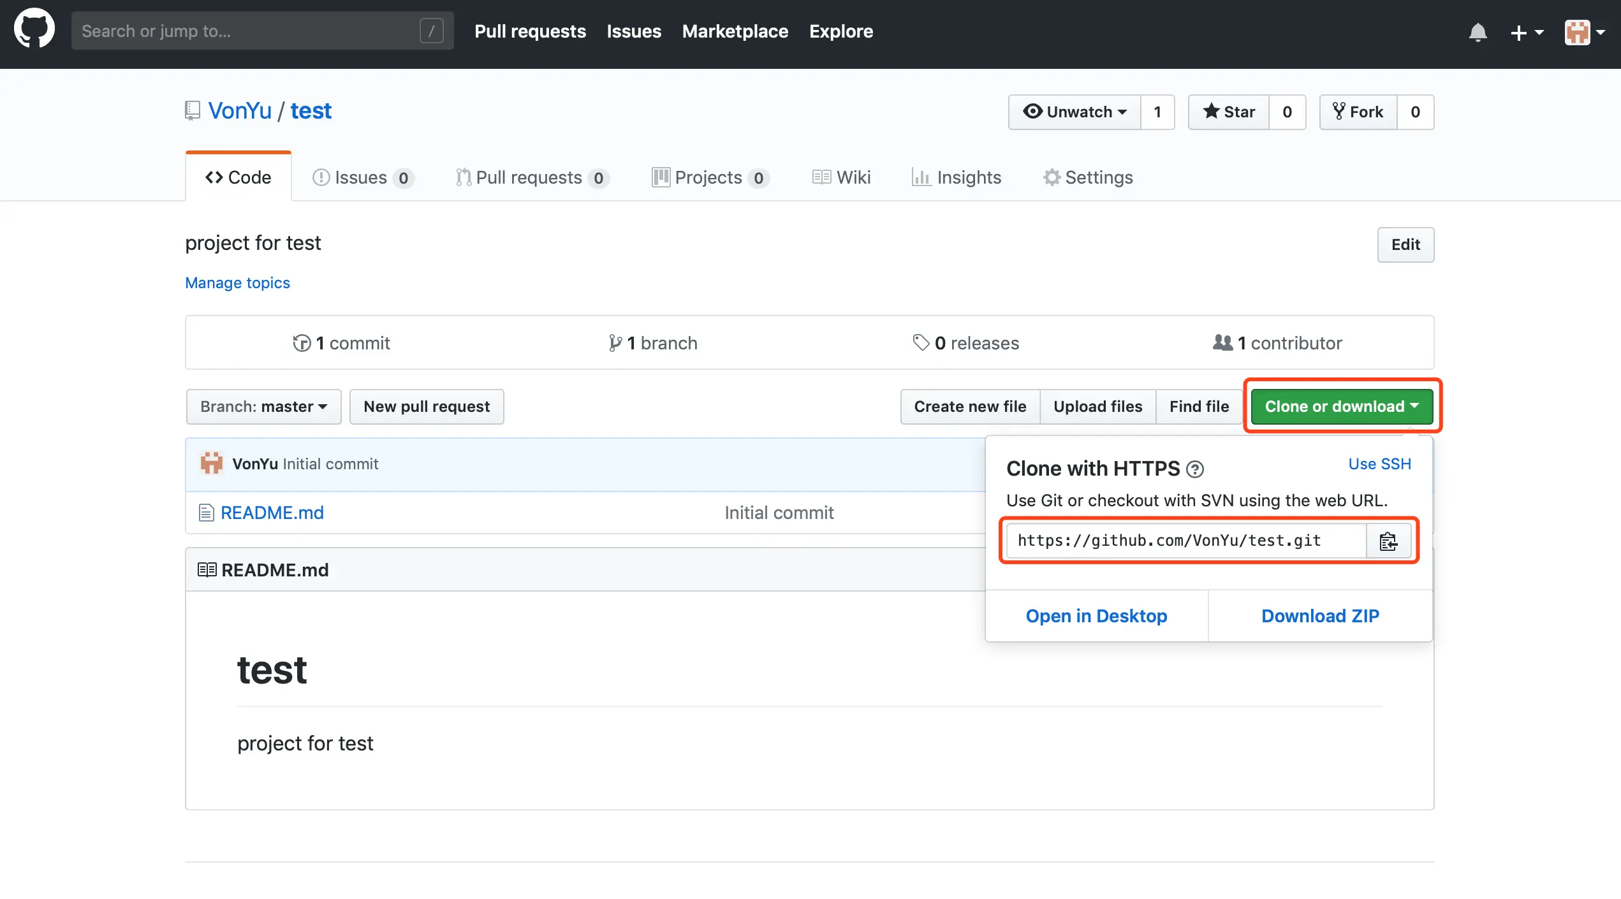
Task: Click Download ZIP link
Action: (x=1320, y=616)
